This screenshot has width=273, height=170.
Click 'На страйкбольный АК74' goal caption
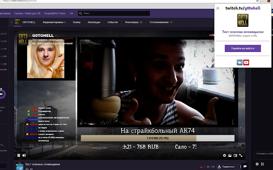pyautogui.click(x=157, y=130)
